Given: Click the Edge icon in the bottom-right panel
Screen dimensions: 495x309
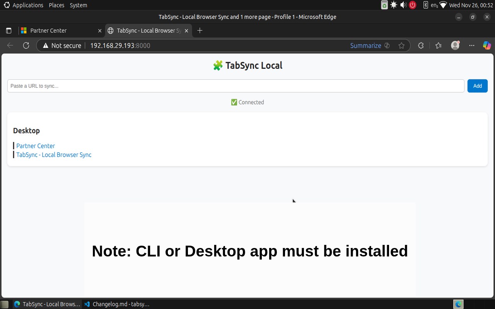Looking at the screenshot, I should [x=458, y=304].
